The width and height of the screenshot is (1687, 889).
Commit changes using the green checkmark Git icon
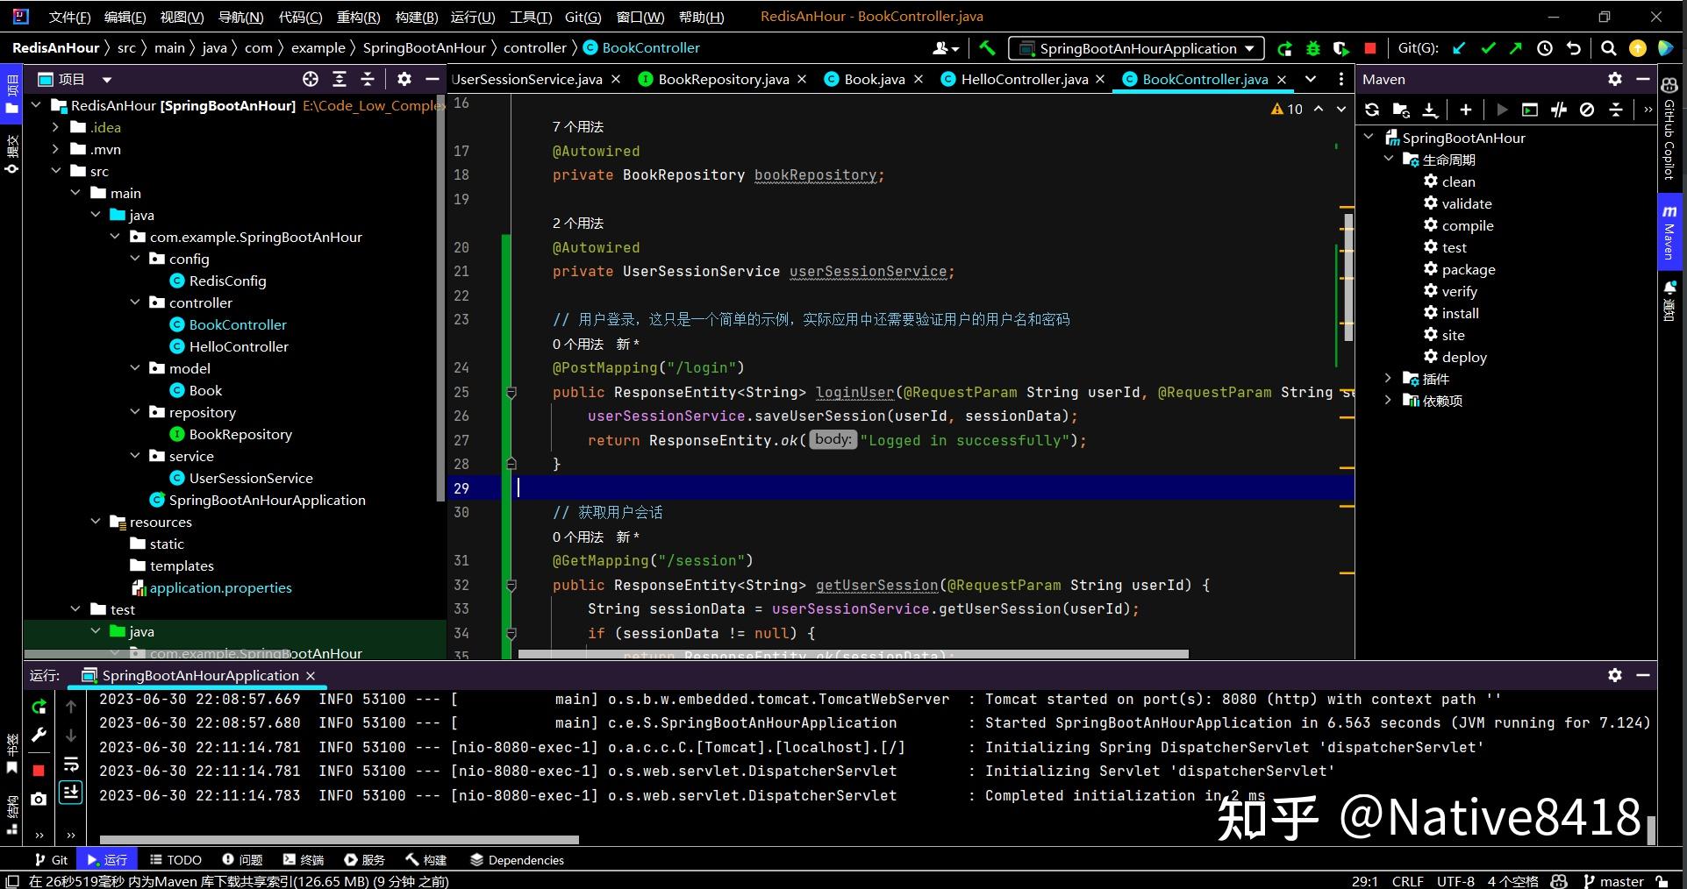coord(1489,48)
